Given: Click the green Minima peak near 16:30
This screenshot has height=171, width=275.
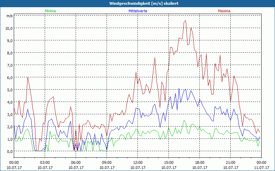Looking at the screenshot, I should (184, 120).
